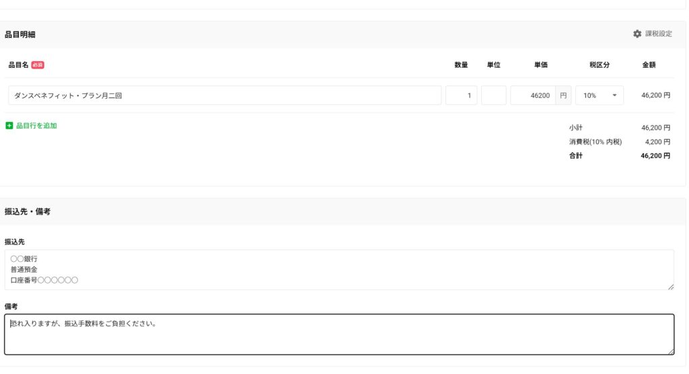Click the 品目行を追加 link text
Viewport: 689px width, 374px height.
pyautogui.click(x=36, y=126)
